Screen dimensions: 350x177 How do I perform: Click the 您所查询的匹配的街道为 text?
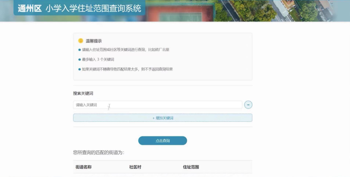tap(99, 152)
